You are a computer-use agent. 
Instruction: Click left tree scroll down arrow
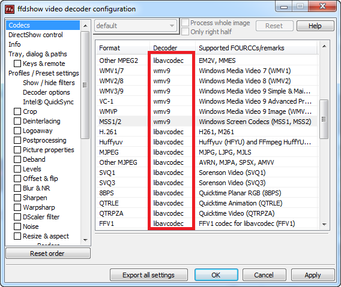tap(85, 240)
